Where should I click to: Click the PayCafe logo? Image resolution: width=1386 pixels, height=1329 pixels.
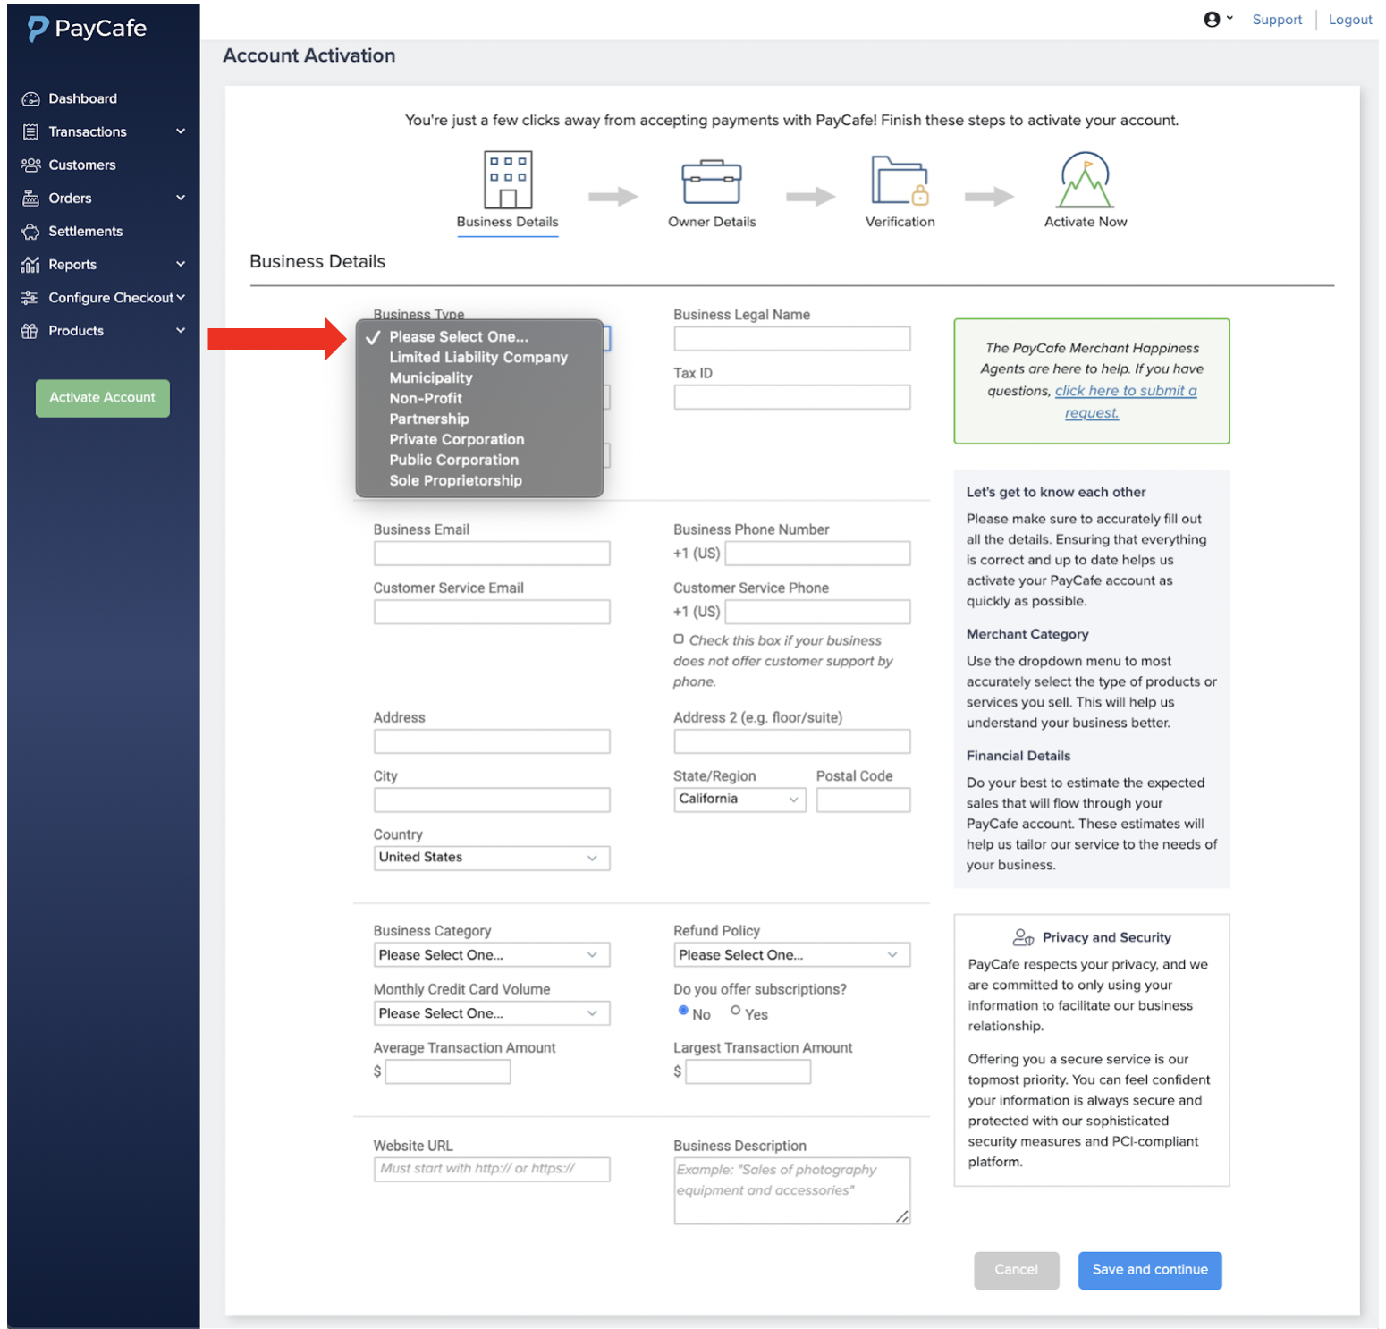tap(87, 29)
